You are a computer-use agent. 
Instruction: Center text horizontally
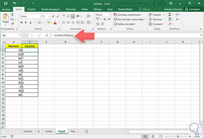[68, 23]
